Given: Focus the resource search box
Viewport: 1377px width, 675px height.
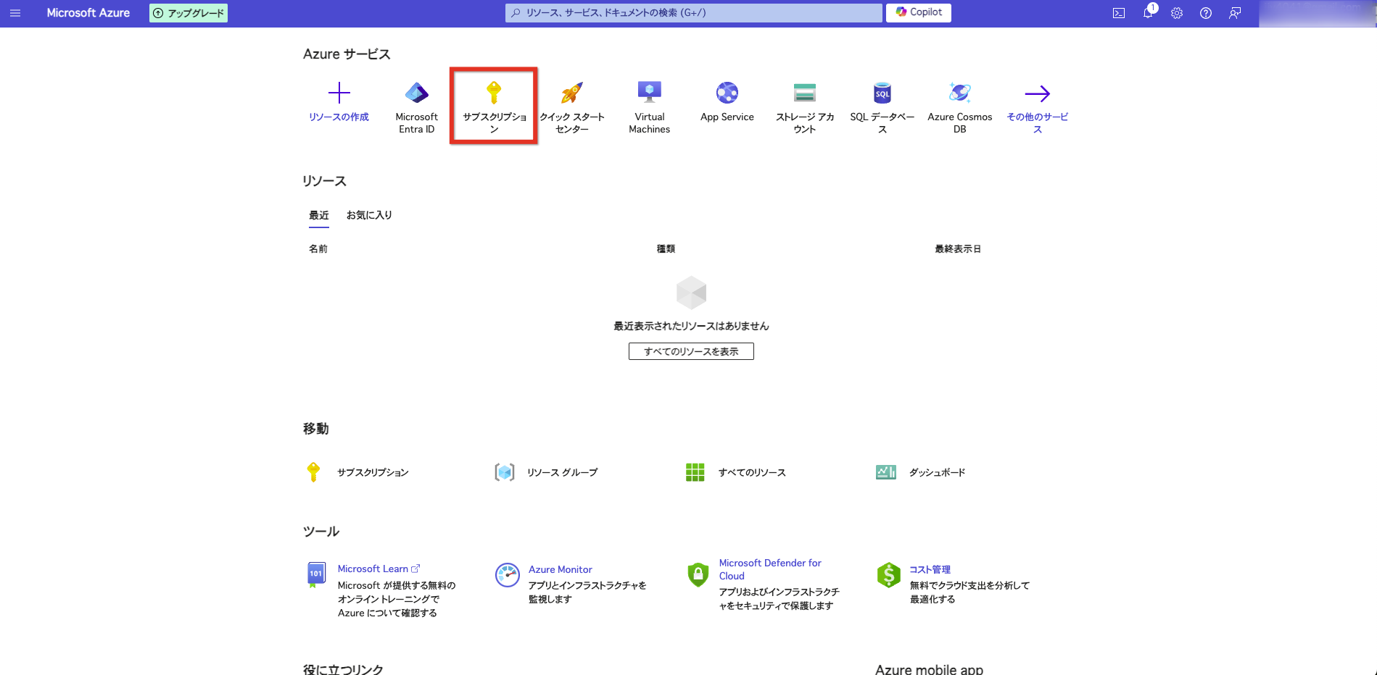Looking at the screenshot, I should pyautogui.click(x=694, y=12).
